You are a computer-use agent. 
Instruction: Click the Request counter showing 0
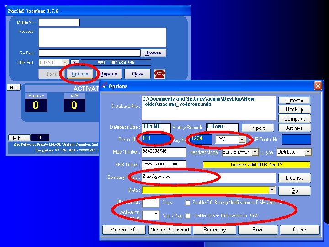pyautogui.click(x=36, y=105)
